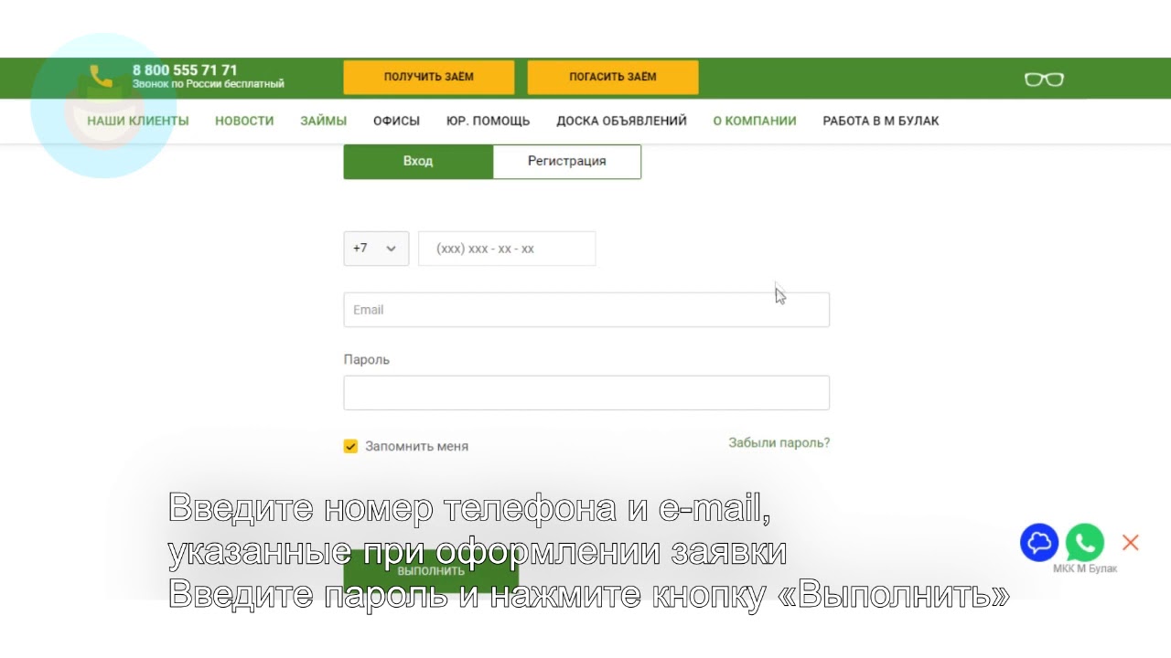Open 'ЗАЙМЫ' menu item
Viewport: 1171px width, 658px height.
[324, 121]
